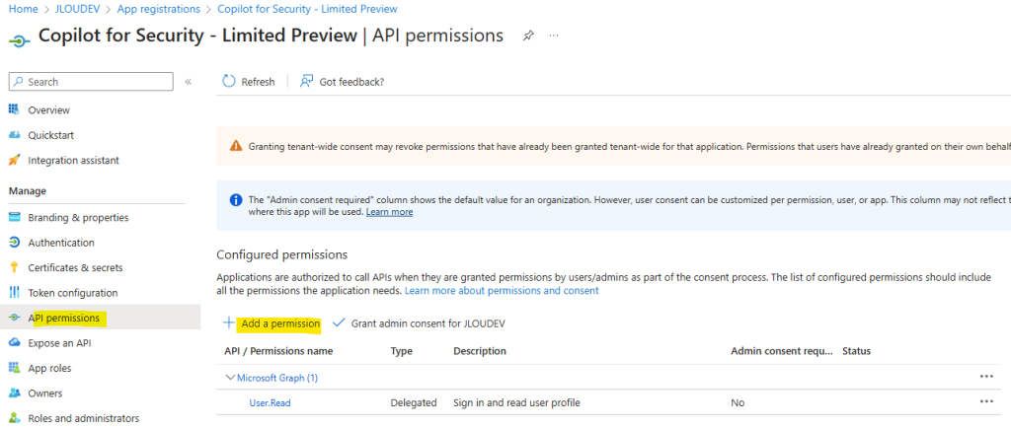
Task: Click the Certificates & secrets key icon
Action: (x=14, y=267)
